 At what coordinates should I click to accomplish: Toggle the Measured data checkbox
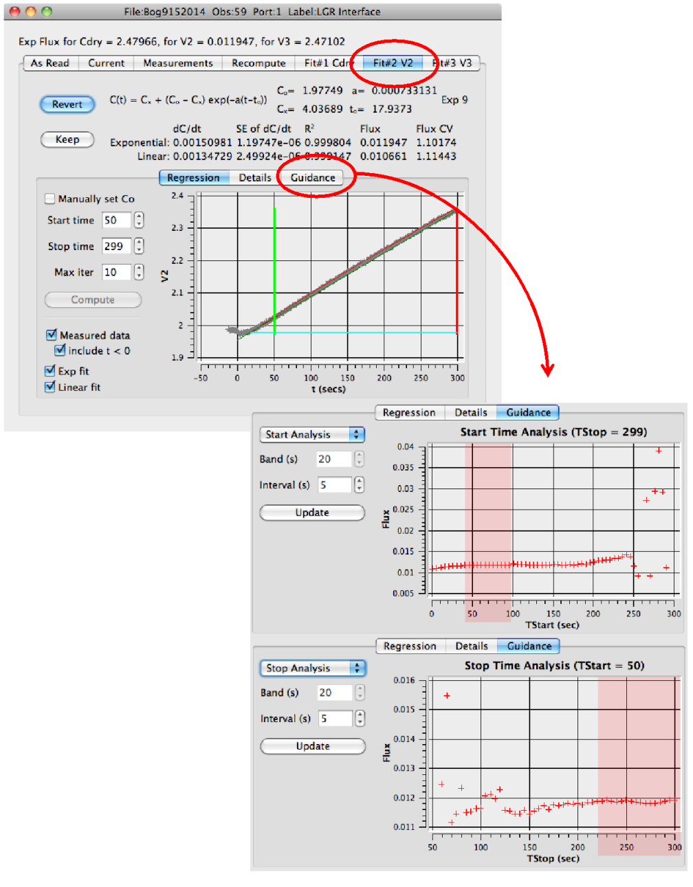coord(52,335)
